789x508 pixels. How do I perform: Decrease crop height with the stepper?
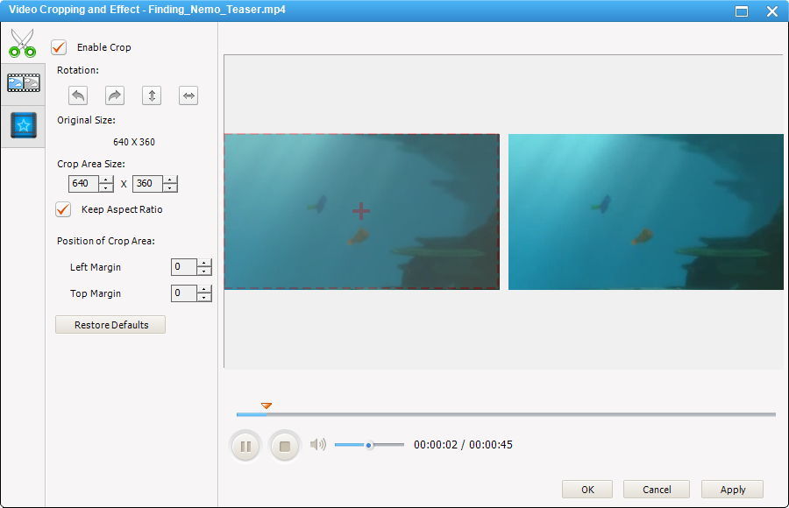(169, 188)
